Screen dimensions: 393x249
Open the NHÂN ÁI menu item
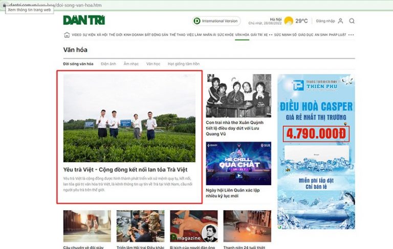click(x=209, y=35)
